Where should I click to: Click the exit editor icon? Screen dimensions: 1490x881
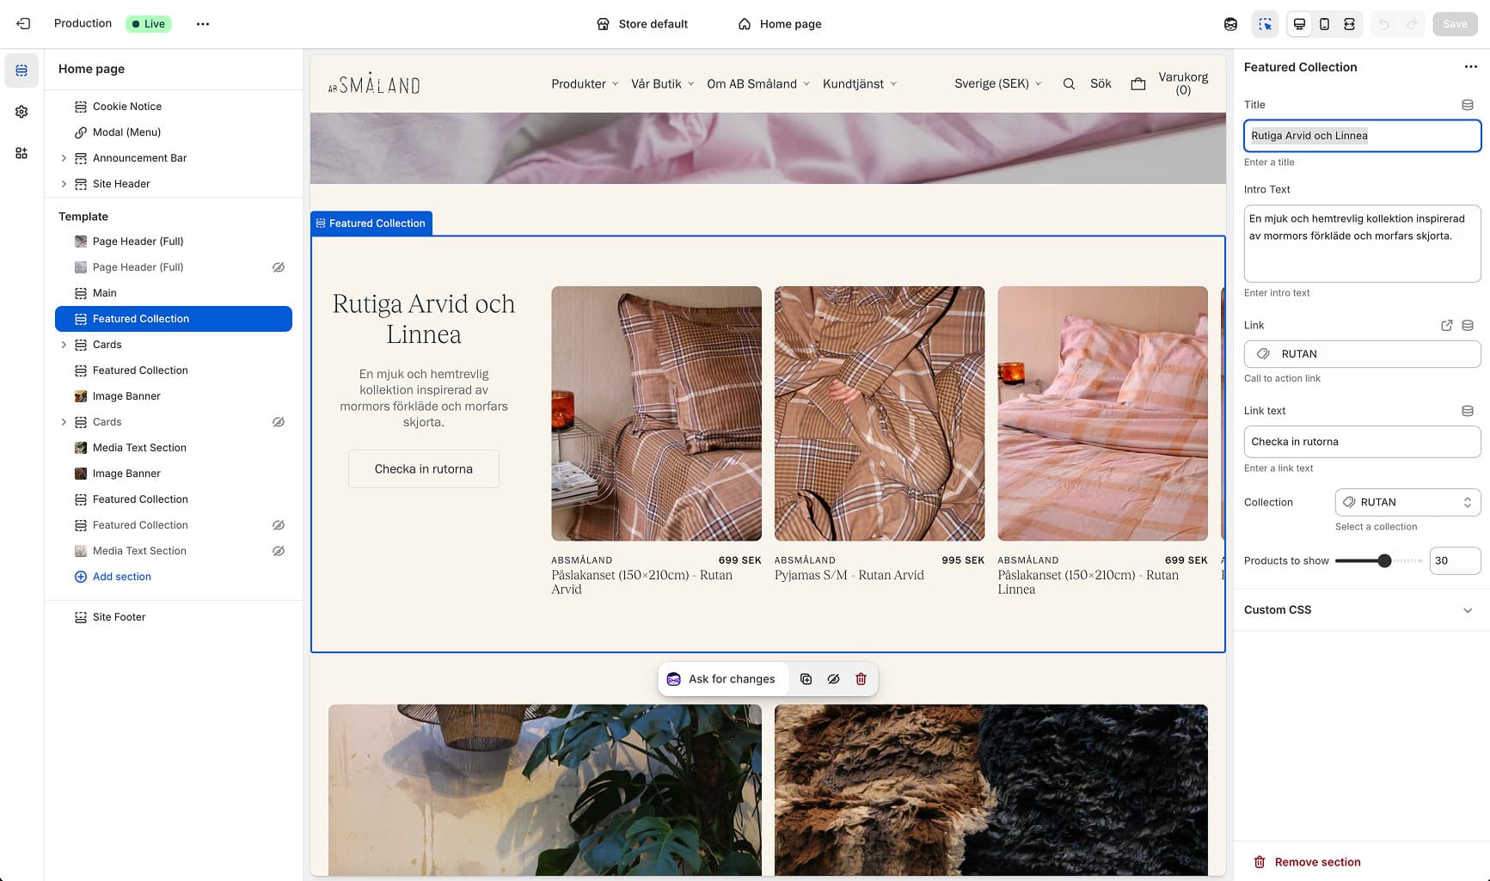[23, 24]
